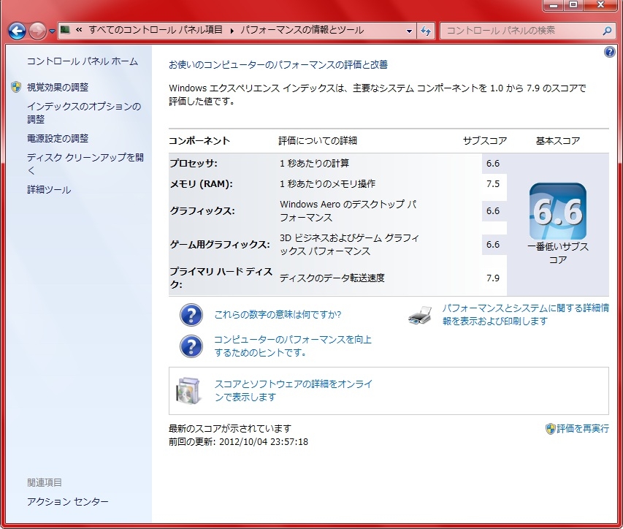
Task: Open help with the blue question icon
Action: [610, 52]
